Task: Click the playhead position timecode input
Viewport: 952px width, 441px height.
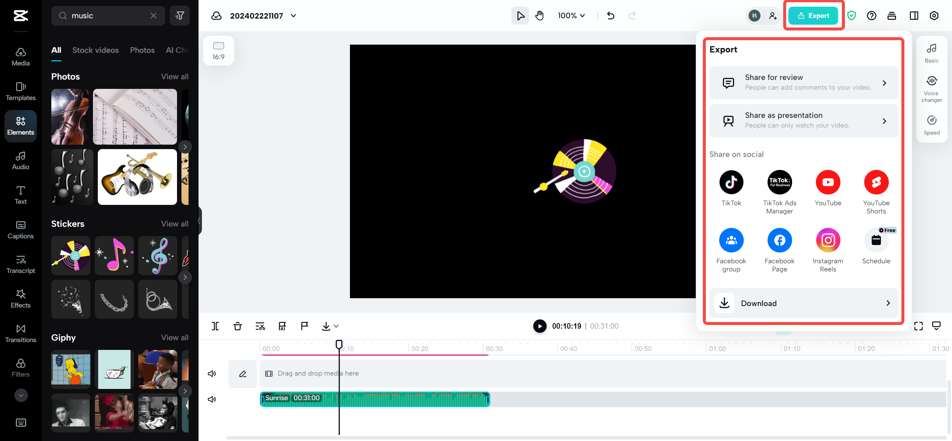Action: [x=566, y=326]
